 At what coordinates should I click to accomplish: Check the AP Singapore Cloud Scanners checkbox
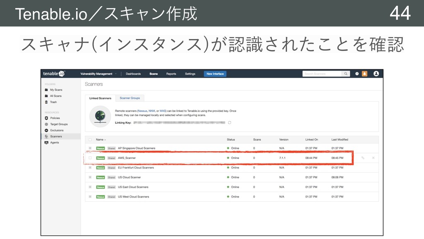click(90, 148)
